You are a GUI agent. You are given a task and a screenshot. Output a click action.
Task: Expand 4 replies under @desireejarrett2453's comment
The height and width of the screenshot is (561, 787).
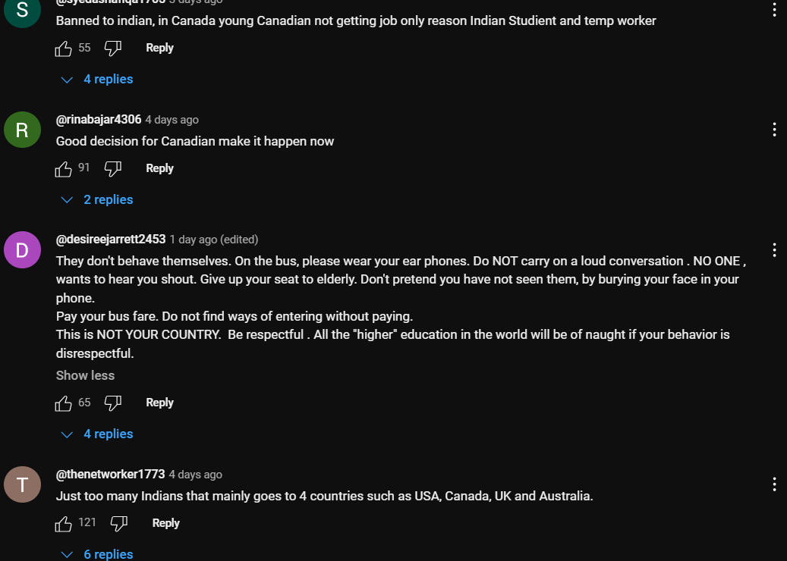97,434
